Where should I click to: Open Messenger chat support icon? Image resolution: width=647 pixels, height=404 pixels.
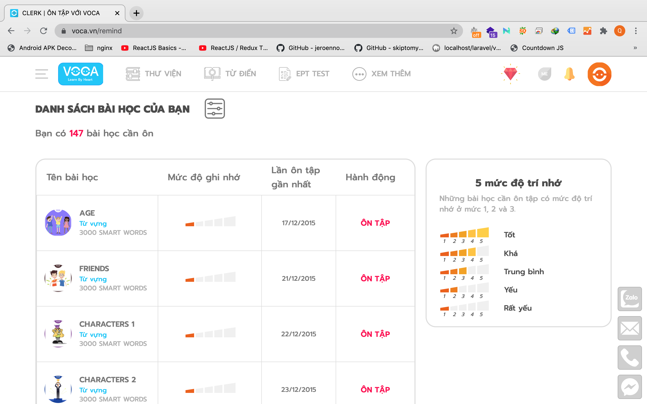pos(629,387)
